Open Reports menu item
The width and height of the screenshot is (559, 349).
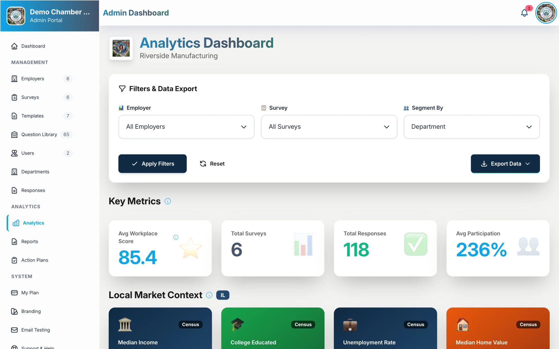(x=30, y=242)
